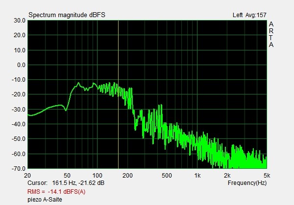This screenshot has height=205, width=294.
Task: Click the -50.0 y-axis label
Action: point(19,139)
